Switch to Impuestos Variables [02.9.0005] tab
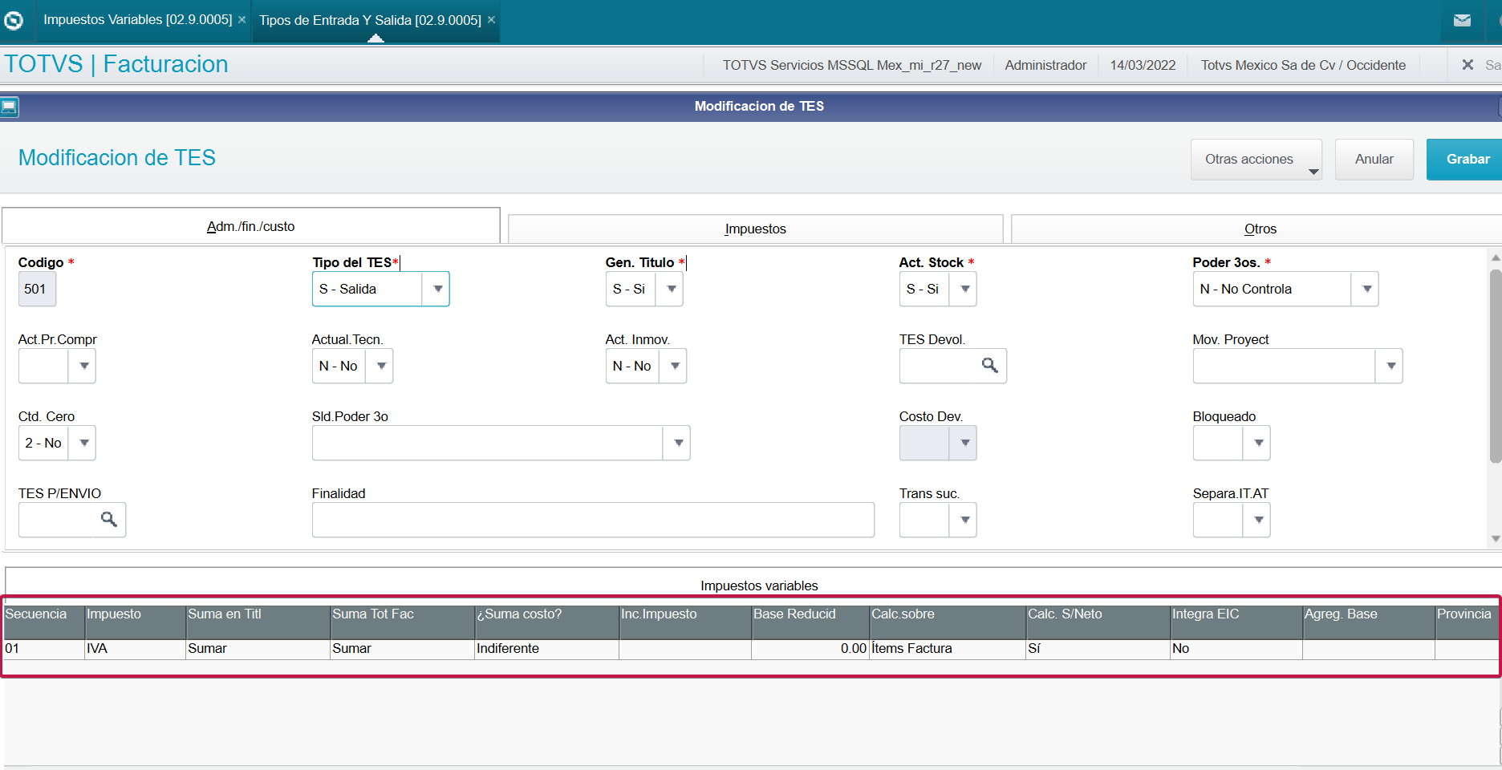The width and height of the screenshot is (1502, 770). (138, 19)
